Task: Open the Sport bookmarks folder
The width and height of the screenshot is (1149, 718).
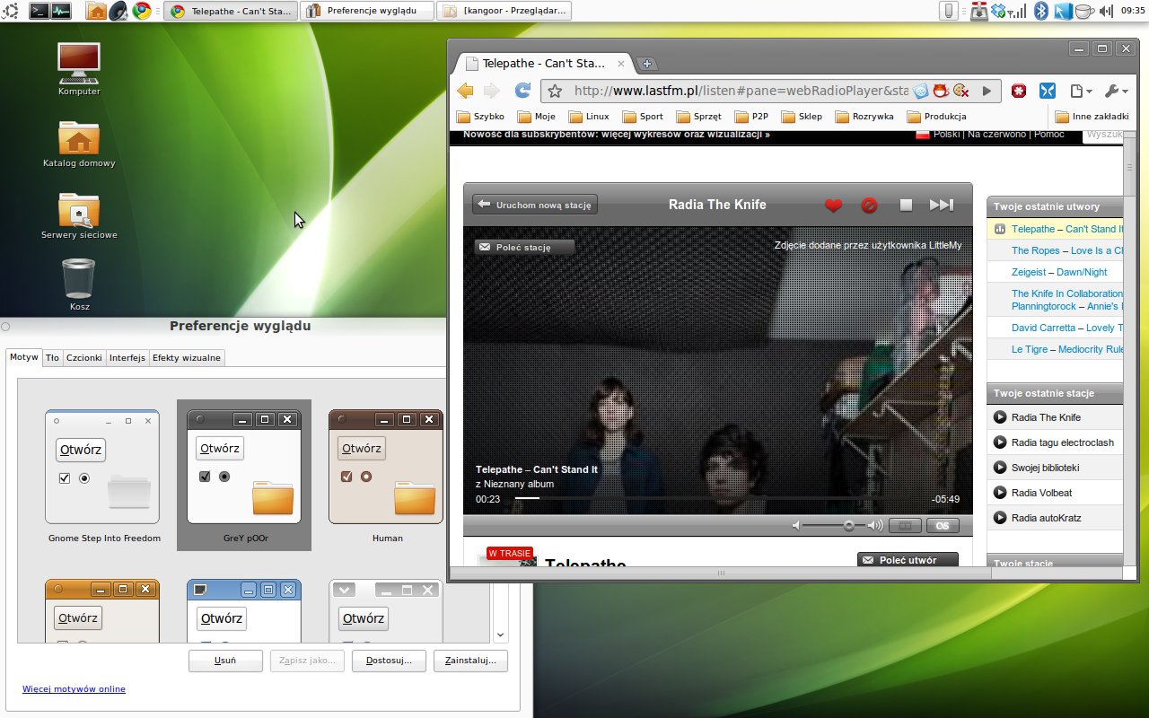Action: pyautogui.click(x=643, y=117)
